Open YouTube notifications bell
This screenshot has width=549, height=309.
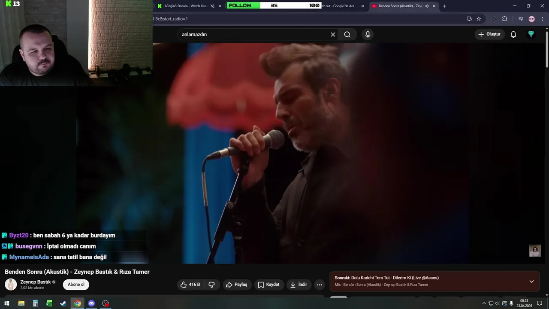pos(513,34)
